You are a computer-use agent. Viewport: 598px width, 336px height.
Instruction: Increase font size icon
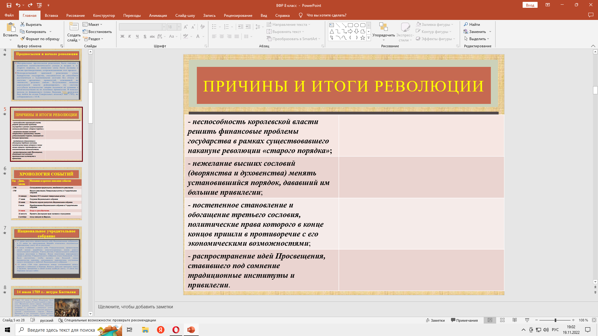(x=186, y=27)
